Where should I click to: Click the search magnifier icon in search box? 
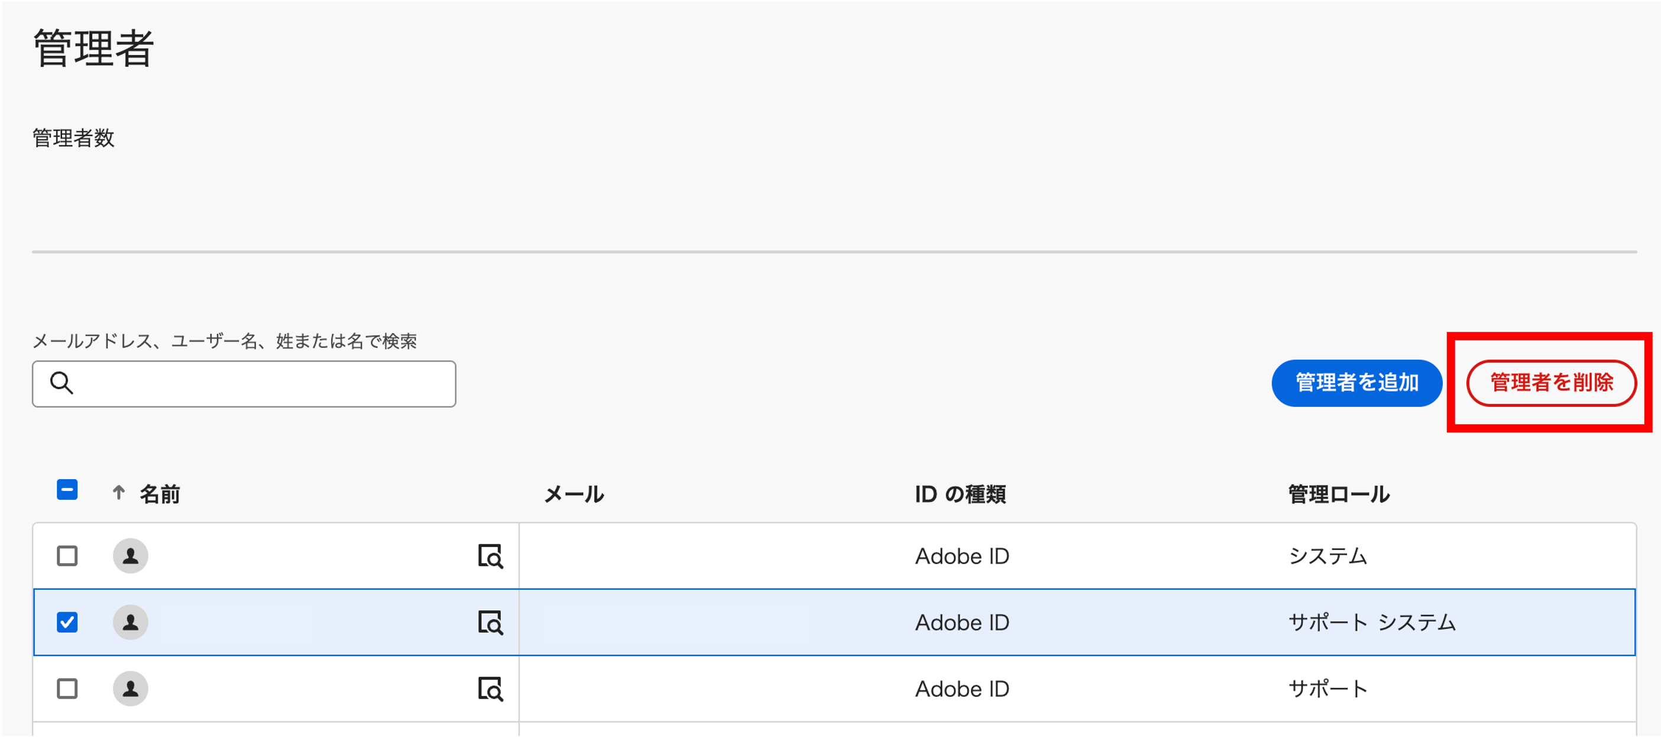[x=62, y=383]
